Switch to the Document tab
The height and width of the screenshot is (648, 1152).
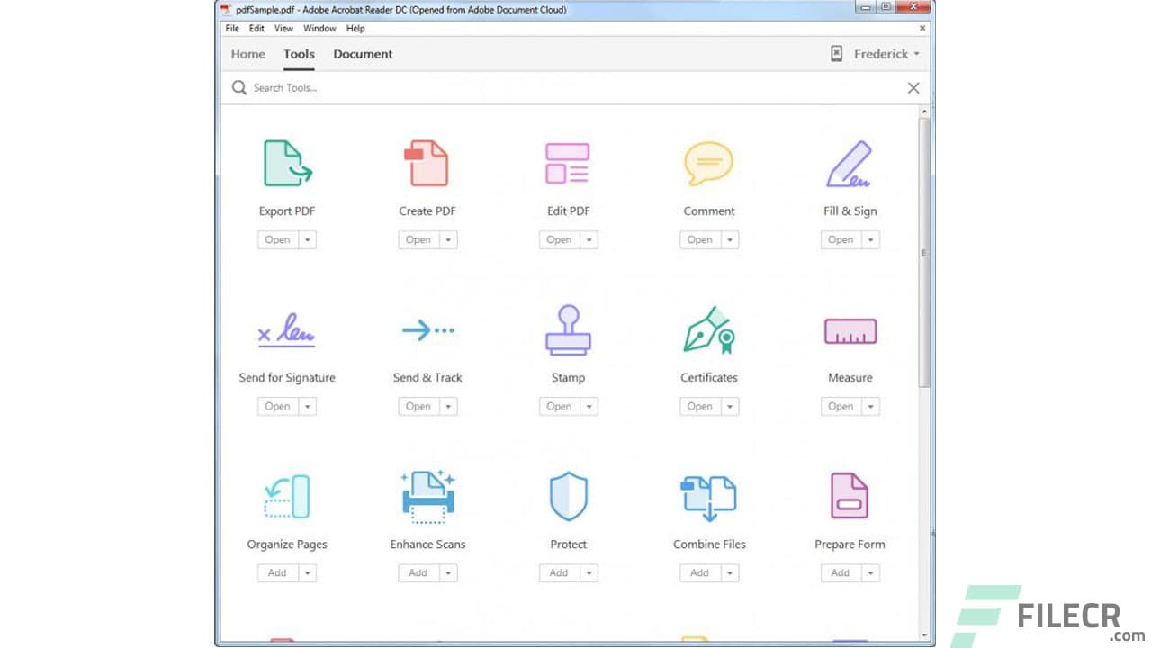[x=363, y=54]
